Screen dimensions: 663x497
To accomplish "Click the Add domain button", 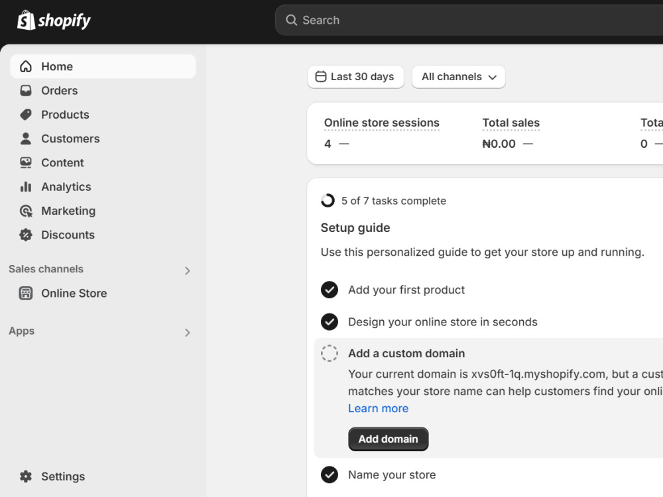I will tap(388, 439).
